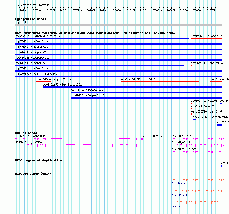Click the 9q21.11 cytogenetic band bar
This screenshot has height=214, width=229.
point(118,25)
